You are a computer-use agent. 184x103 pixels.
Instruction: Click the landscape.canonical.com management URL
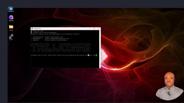point(57,39)
